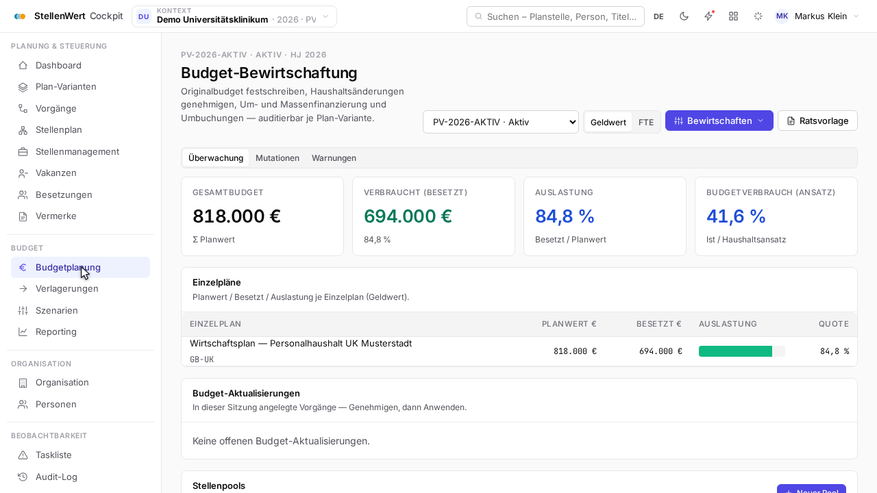Open Stellenmanagement briefcase icon
The image size is (877, 493).
pyautogui.click(x=23, y=151)
